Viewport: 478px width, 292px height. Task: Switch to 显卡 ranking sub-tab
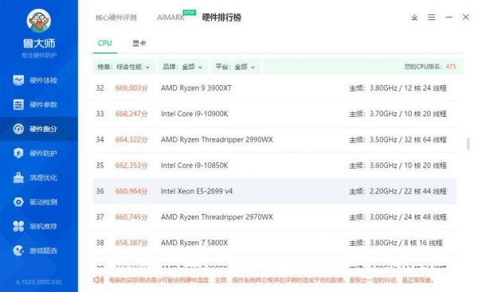(139, 43)
